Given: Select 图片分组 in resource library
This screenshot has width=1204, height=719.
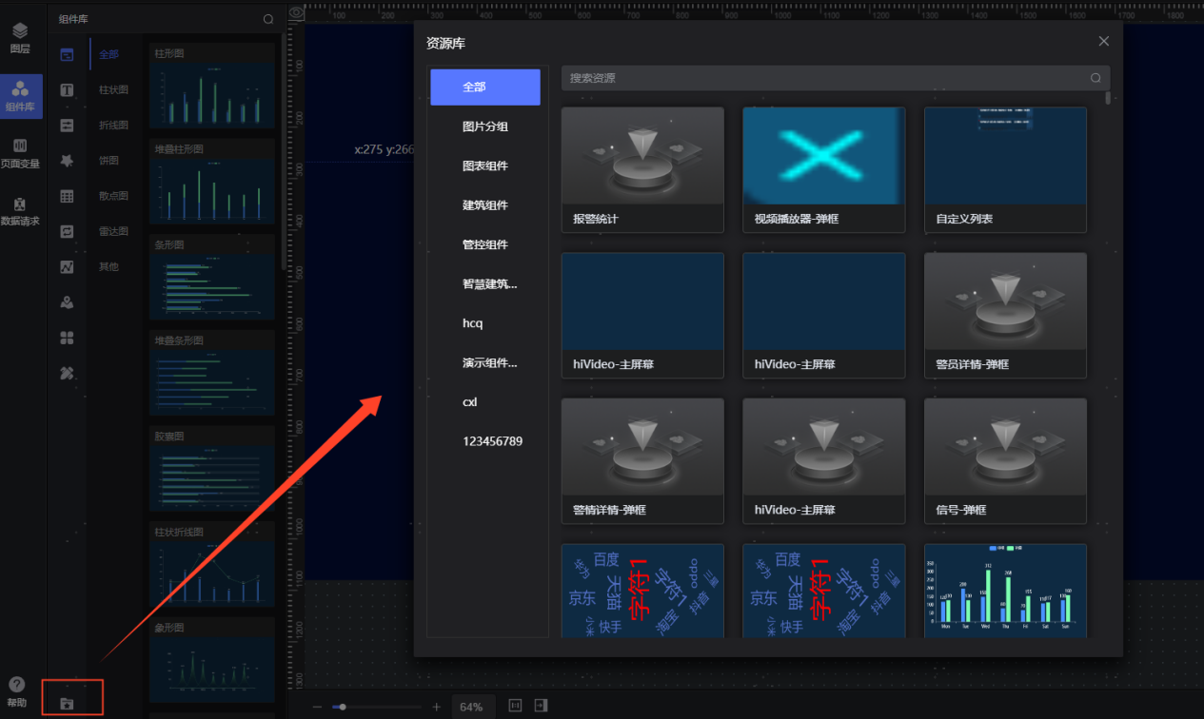Looking at the screenshot, I should point(485,126).
